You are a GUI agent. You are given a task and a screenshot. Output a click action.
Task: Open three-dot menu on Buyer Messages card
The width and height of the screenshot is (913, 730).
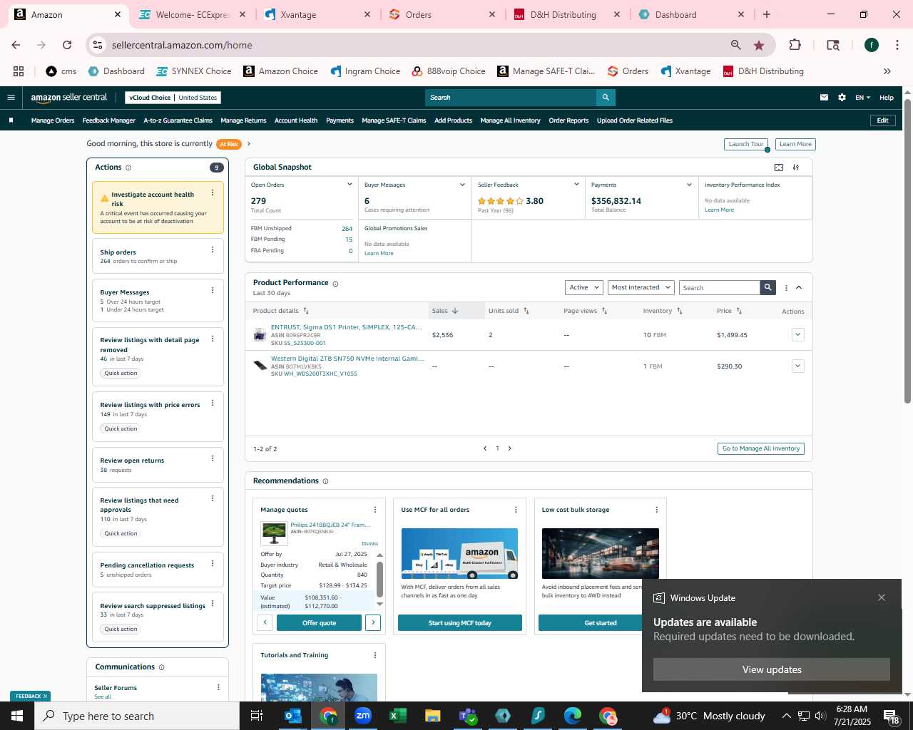tap(213, 290)
